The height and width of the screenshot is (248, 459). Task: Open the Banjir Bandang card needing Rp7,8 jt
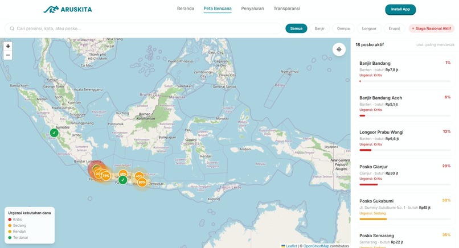click(405, 72)
